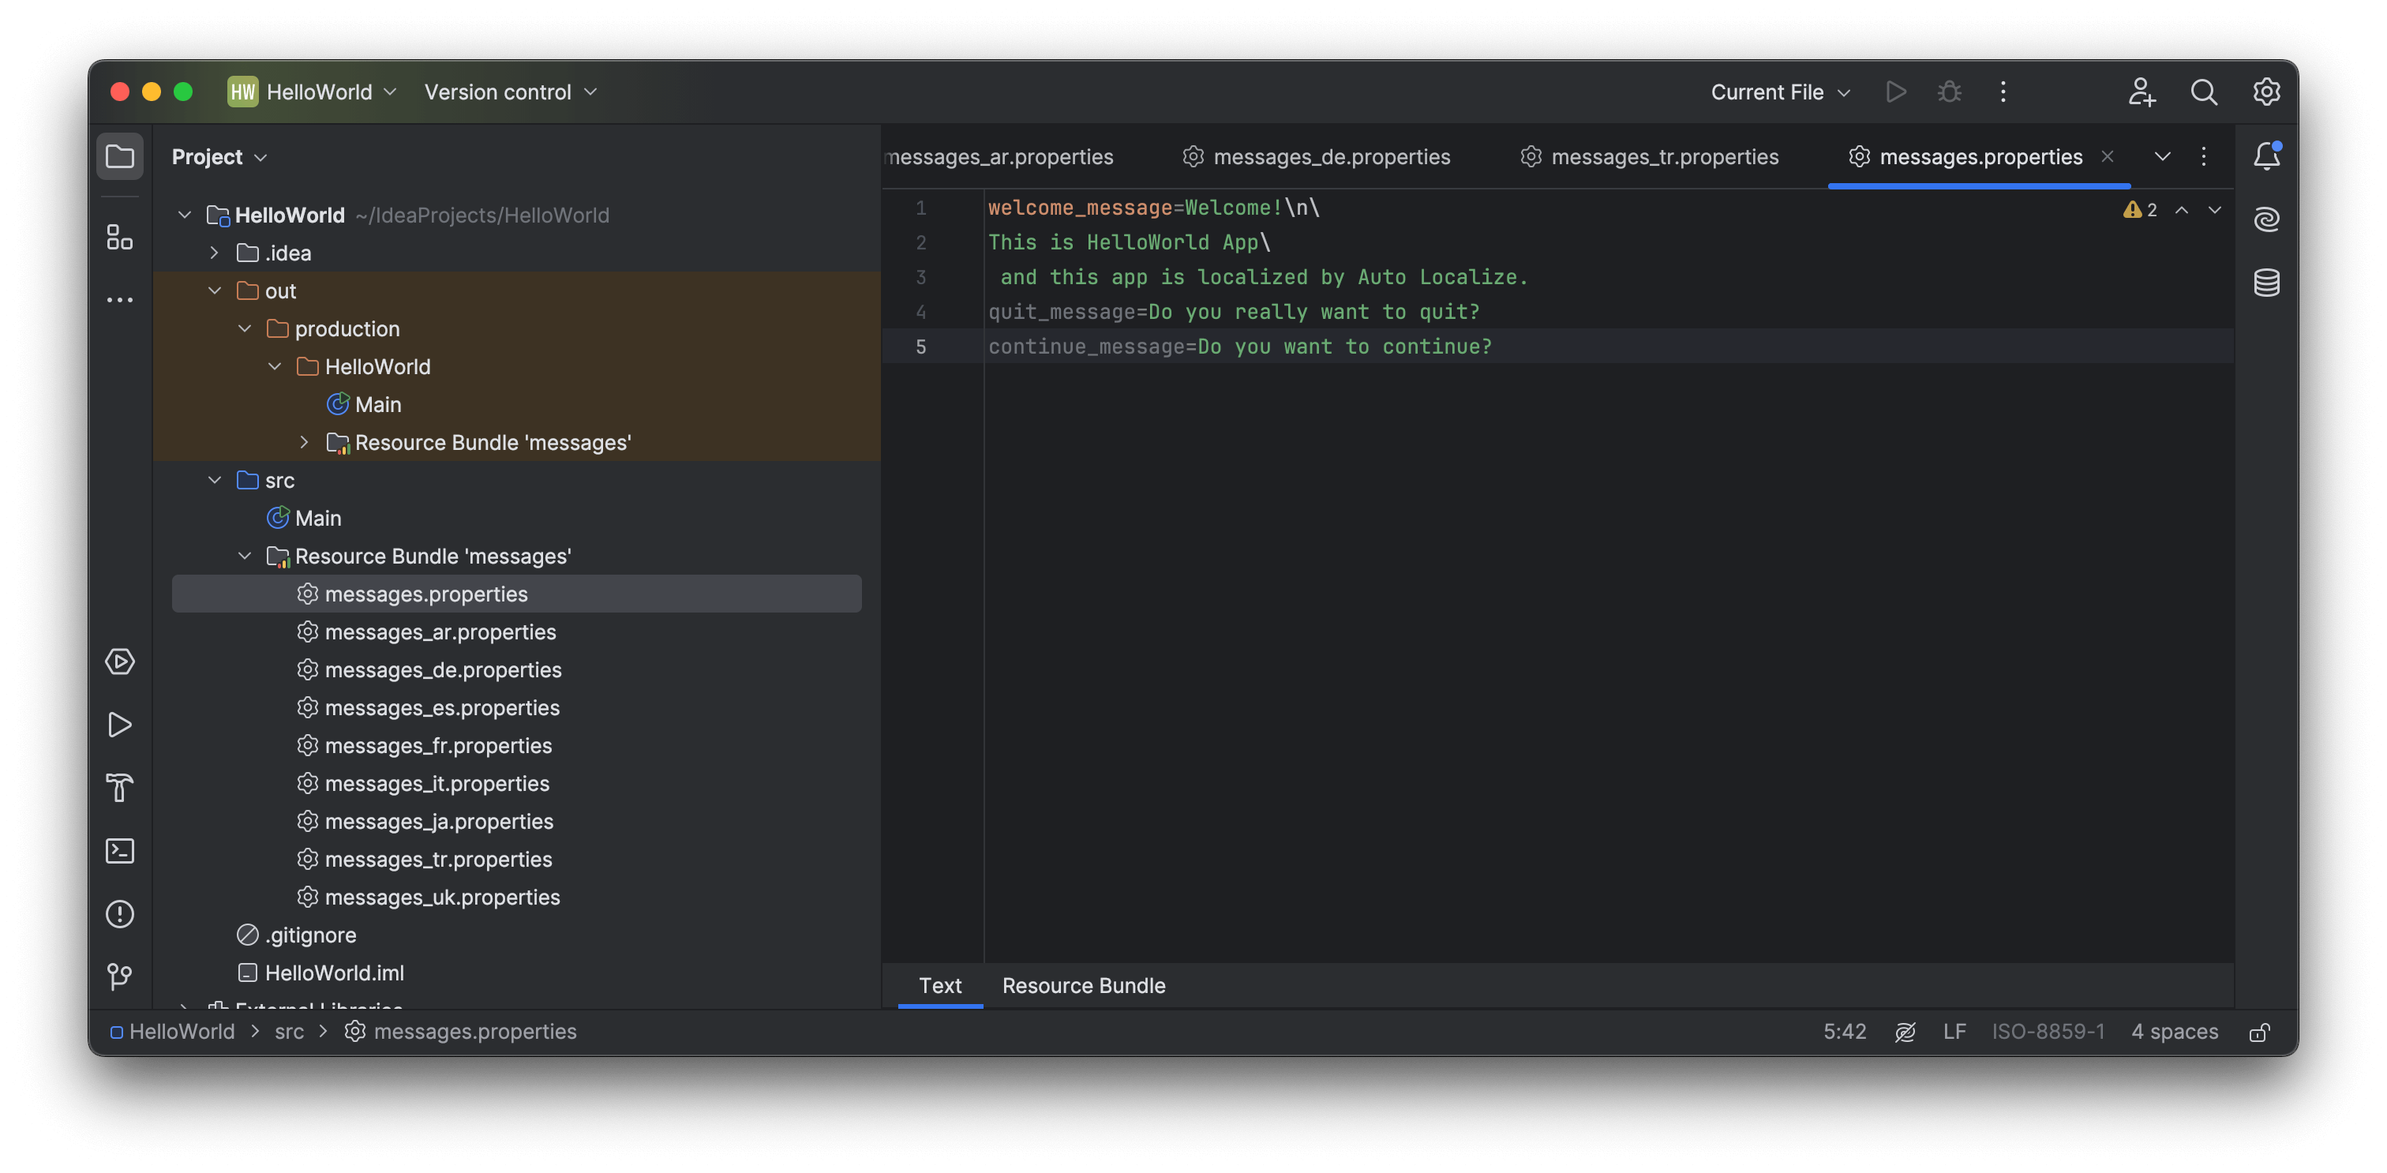The height and width of the screenshot is (1173, 2387).
Task: Open the Current File run configuration dropdown
Action: (x=1779, y=92)
